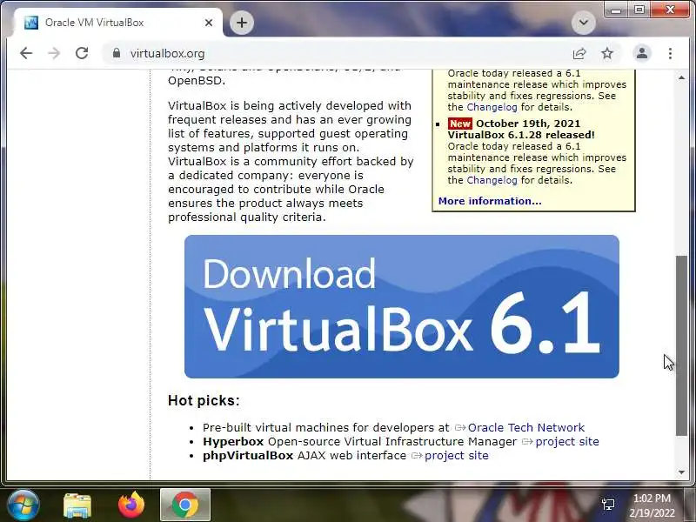Click the forward navigation arrow
696x522 pixels.
tap(54, 53)
